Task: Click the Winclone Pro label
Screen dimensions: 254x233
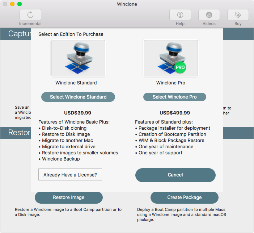Action: 170,83
